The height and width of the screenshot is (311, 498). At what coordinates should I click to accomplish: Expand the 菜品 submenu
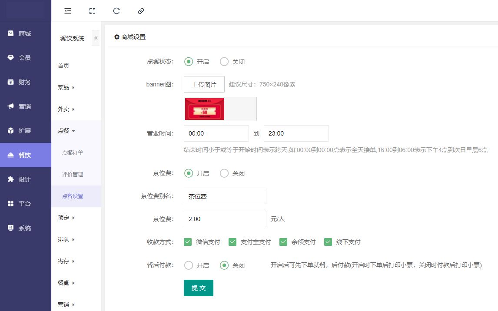click(66, 87)
